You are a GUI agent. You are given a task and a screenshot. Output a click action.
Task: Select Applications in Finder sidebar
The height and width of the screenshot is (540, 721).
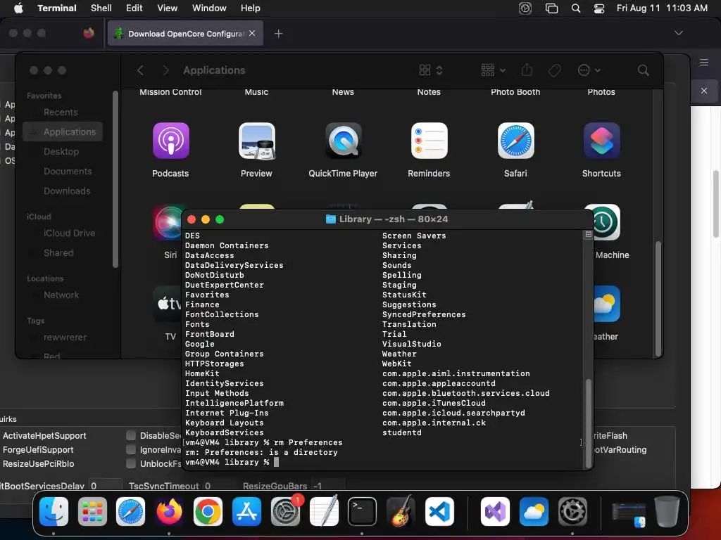(63, 131)
